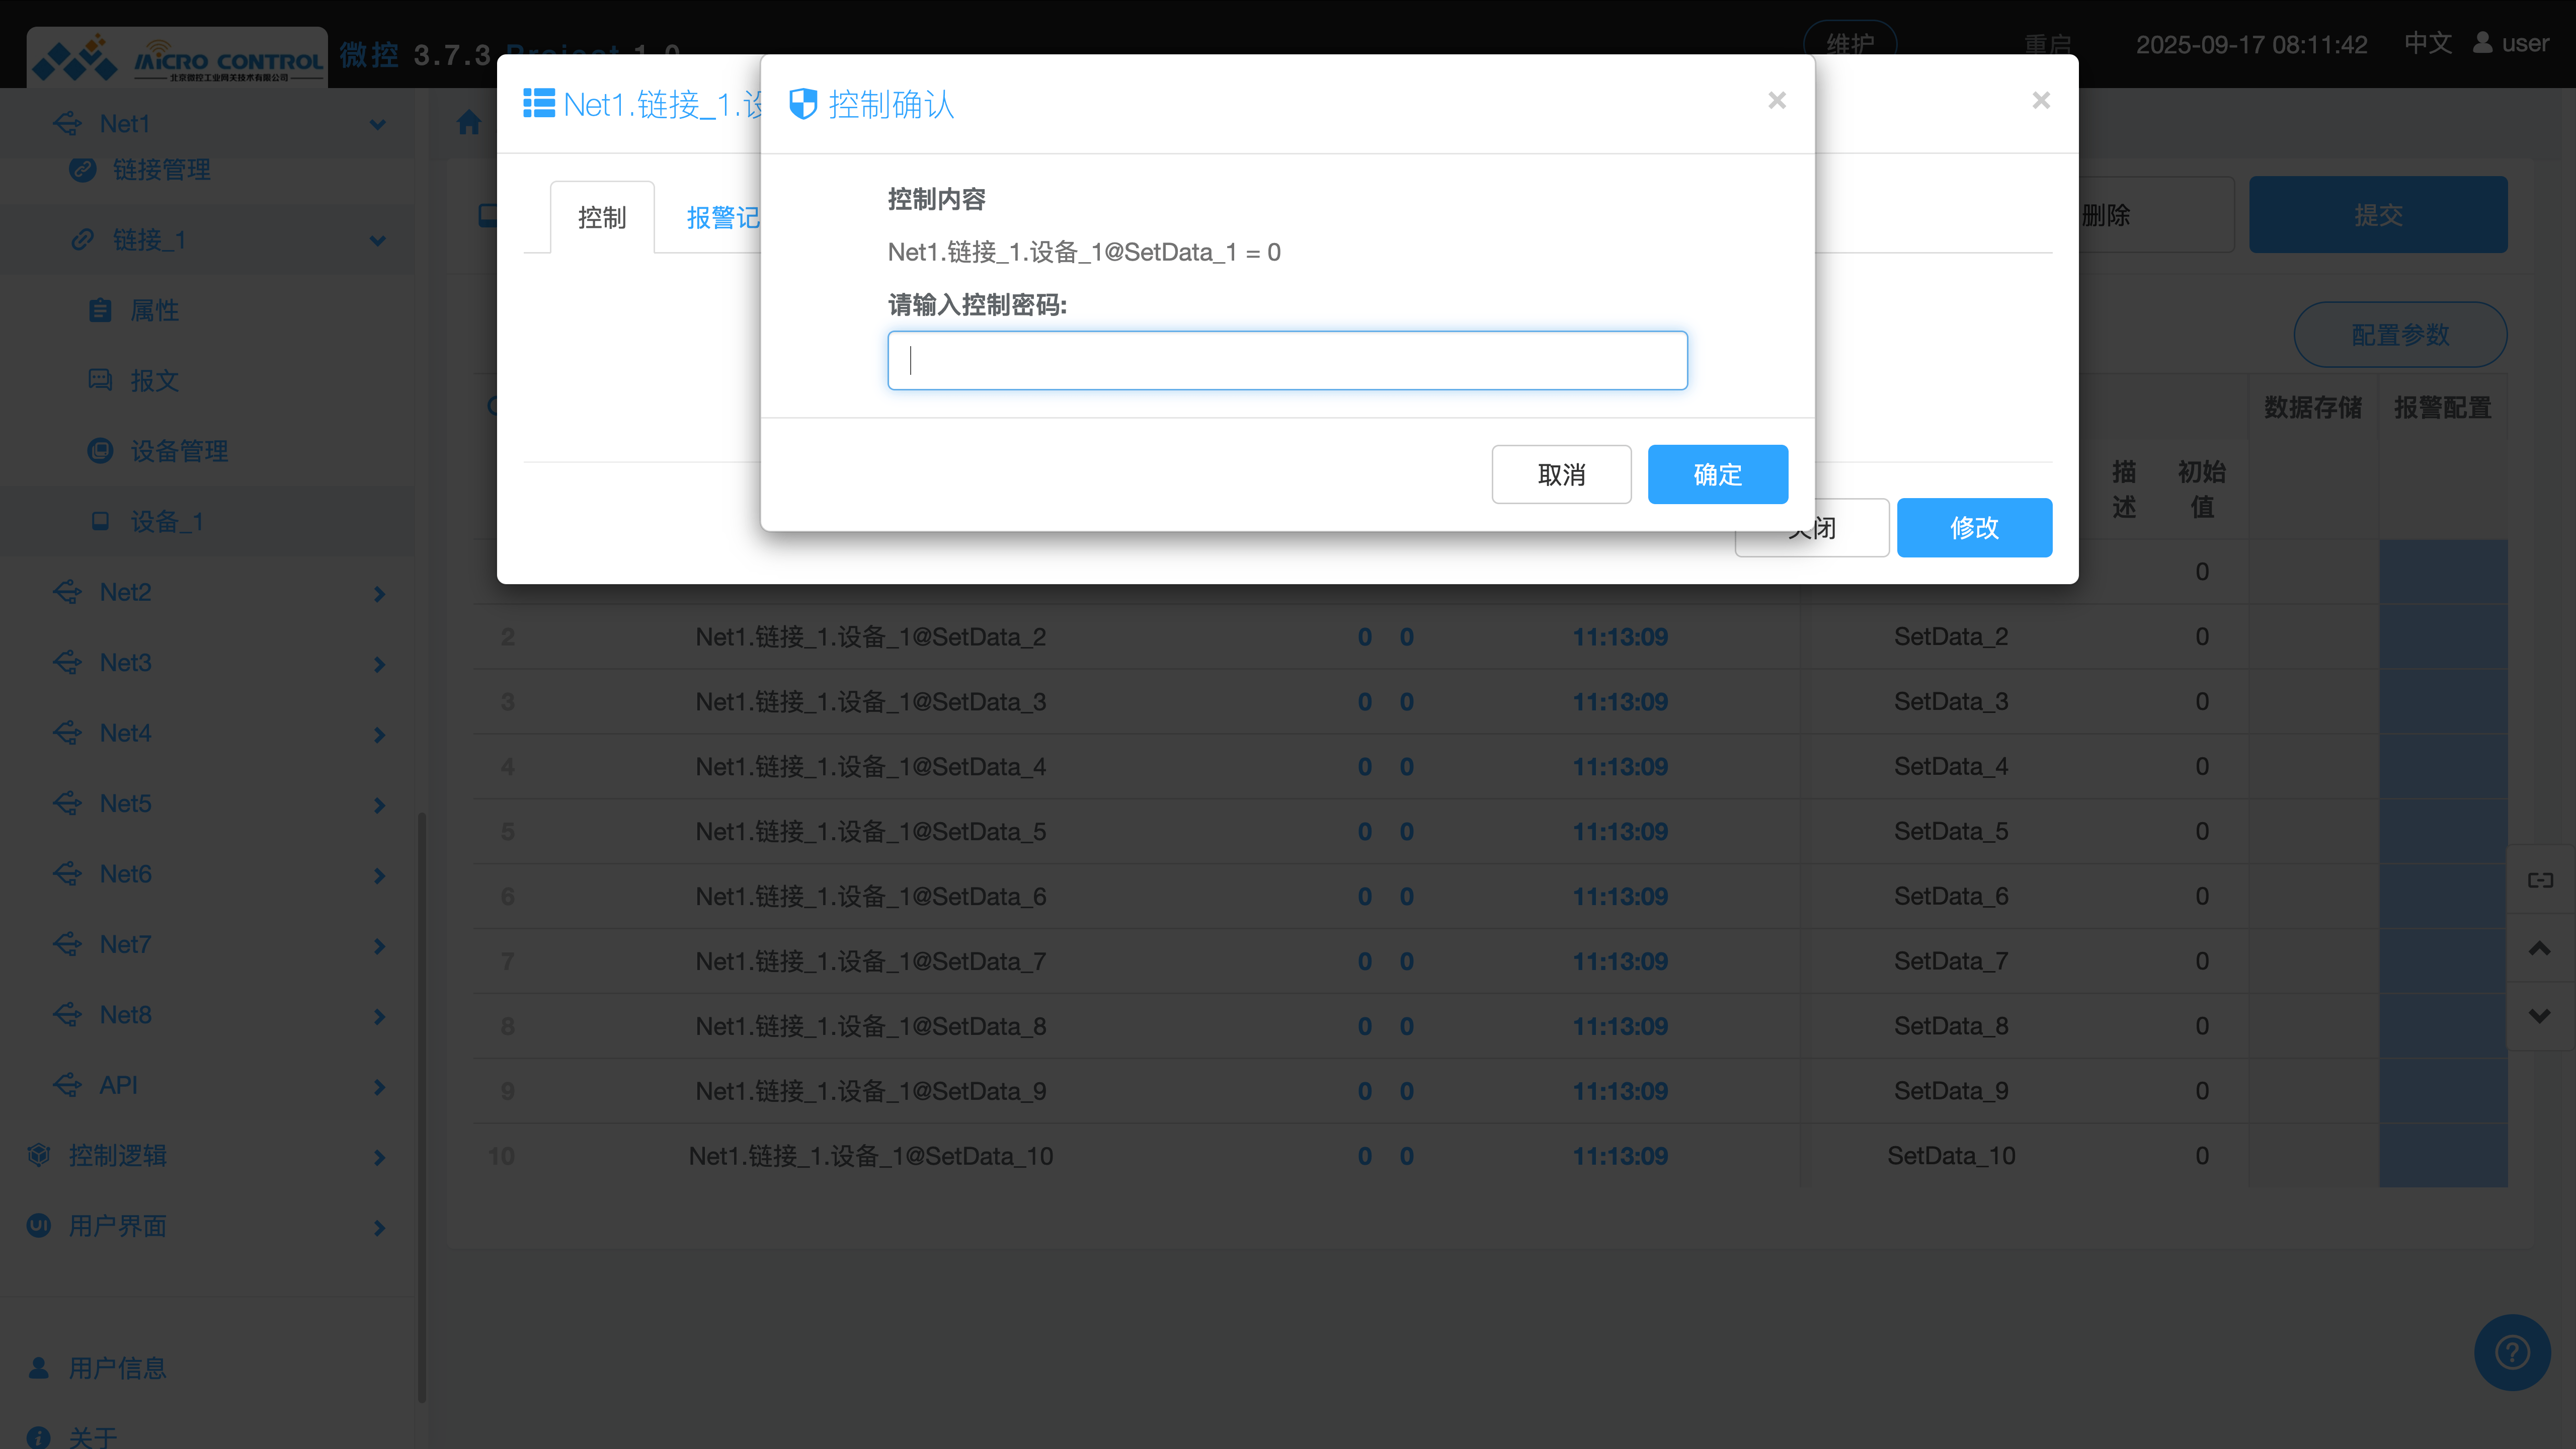This screenshot has width=2576, height=1449.
Task: Click the shield icon in 控制确认 dialog
Action: tap(803, 104)
